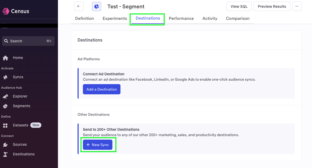
Task: Open the three-dot more options menu
Action: [297, 6]
